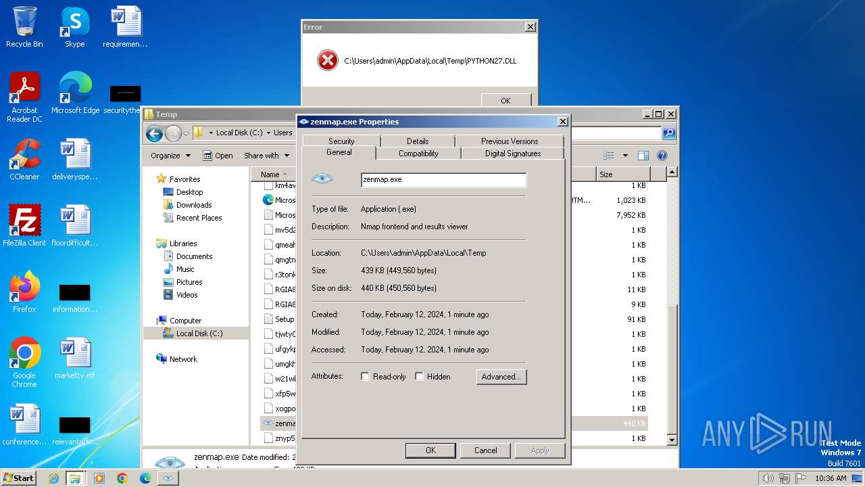Expand change view options dropdown arrow
Viewport: 865px width, 487px height.
tap(625, 156)
